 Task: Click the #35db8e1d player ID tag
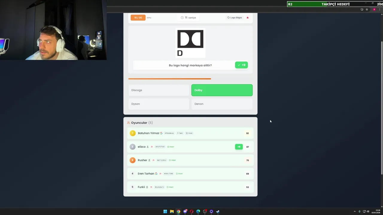pyautogui.click(x=169, y=133)
